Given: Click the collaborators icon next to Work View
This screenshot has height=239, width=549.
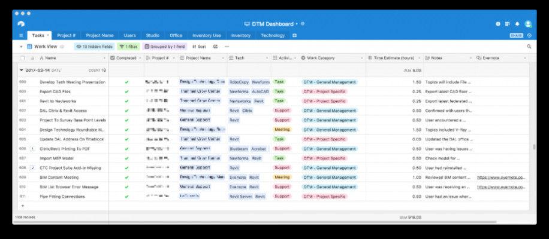Looking at the screenshot, I should tap(62, 47).
